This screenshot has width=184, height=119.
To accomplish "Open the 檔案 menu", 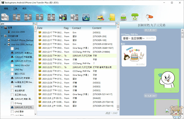I will (6, 8).
